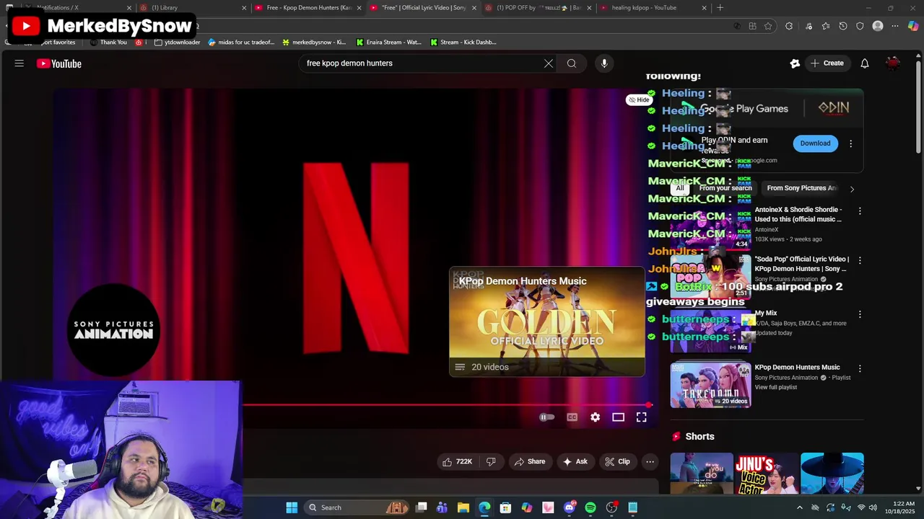This screenshot has width=924, height=519.
Task: Switch to Free - Kpop Demon Hunters tab
Action: [x=308, y=7]
